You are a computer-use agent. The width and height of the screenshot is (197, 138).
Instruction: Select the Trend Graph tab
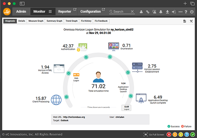click(x=72, y=21)
